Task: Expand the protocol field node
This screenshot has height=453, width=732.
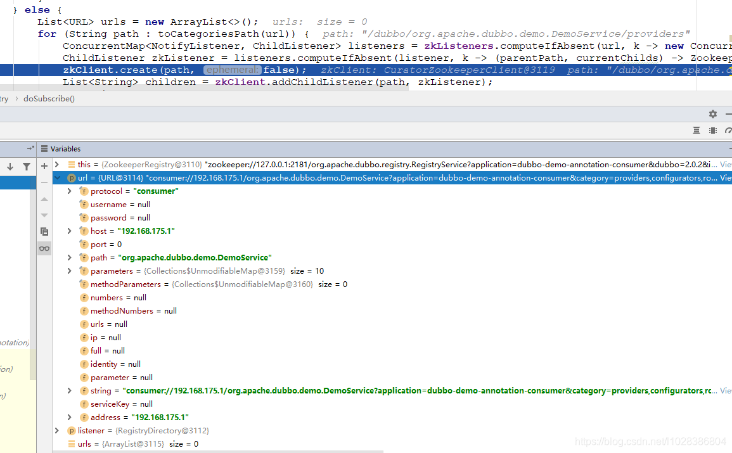Action: pos(70,191)
